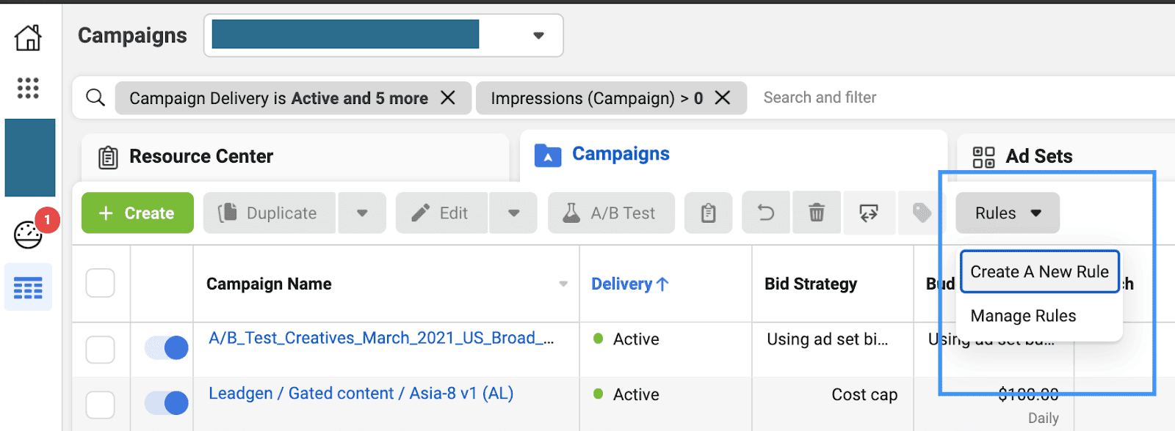Select the campaigns table sidebar icon
The height and width of the screenshot is (431, 1175).
tap(28, 288)
